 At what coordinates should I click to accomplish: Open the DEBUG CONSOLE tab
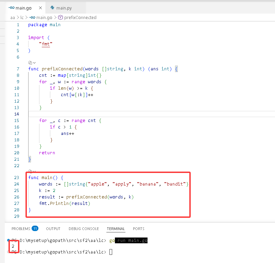(84, 229)
